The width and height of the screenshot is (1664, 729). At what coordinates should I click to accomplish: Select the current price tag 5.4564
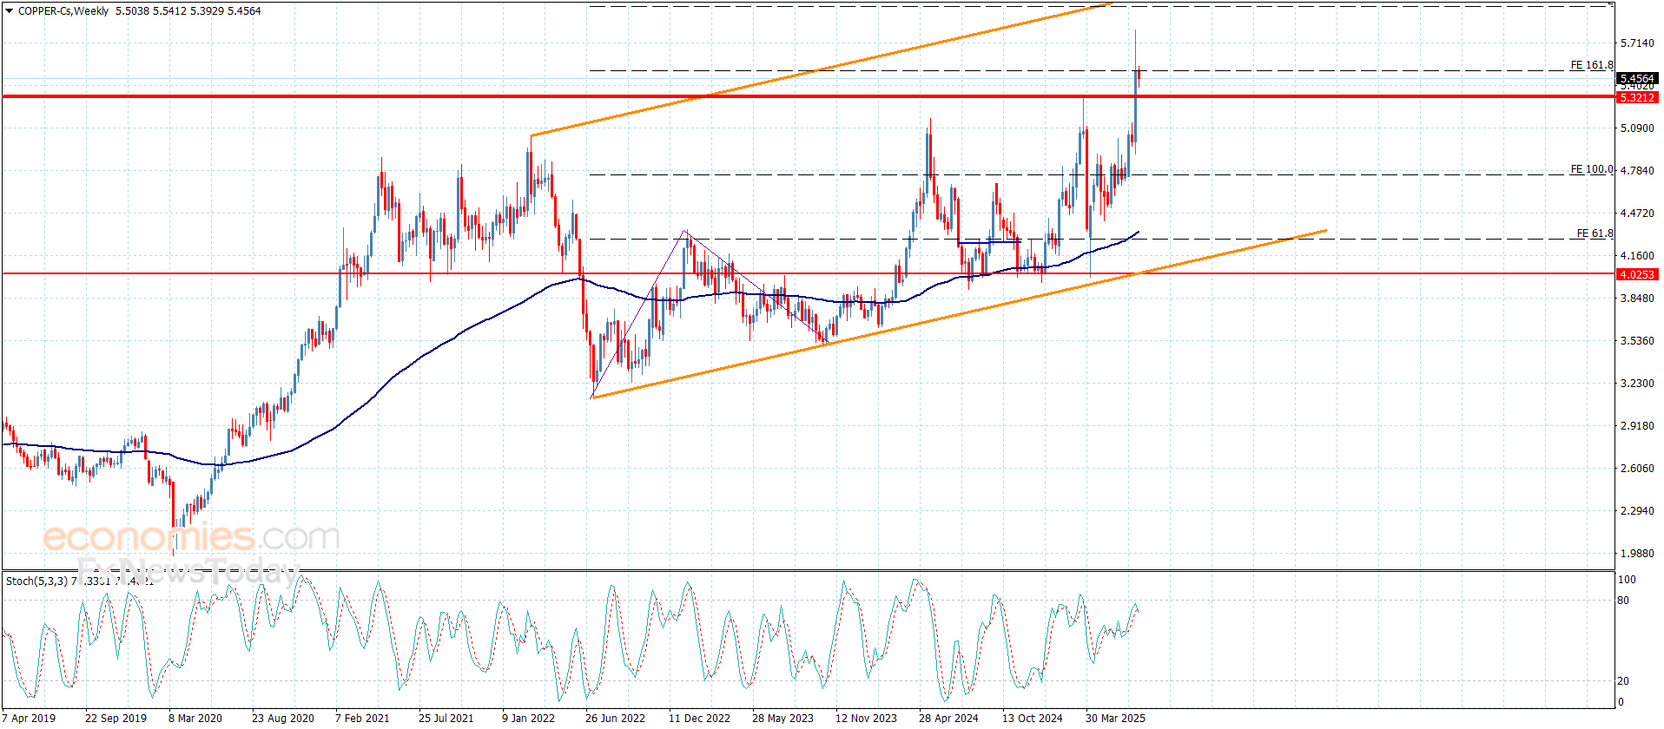point(1637,78)
